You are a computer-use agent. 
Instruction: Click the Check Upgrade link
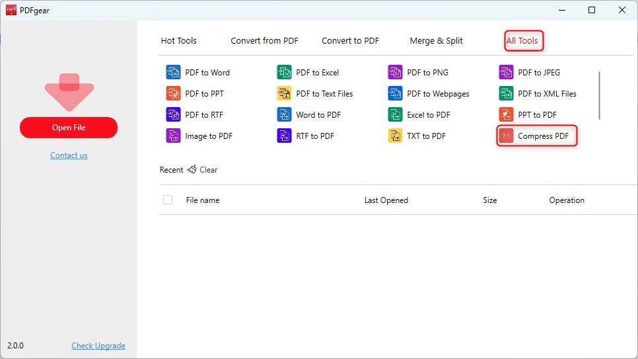click(98, 346)
